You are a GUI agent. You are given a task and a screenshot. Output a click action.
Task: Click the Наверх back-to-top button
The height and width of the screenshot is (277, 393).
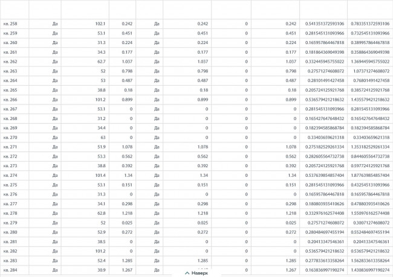[x=197, y=273]
